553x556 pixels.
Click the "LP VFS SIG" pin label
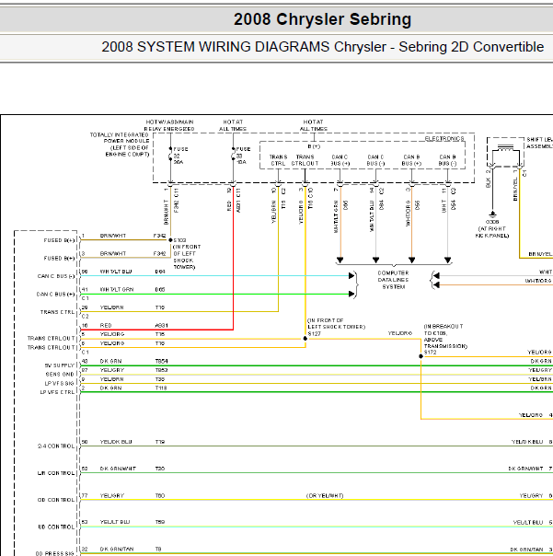[59, 383]
